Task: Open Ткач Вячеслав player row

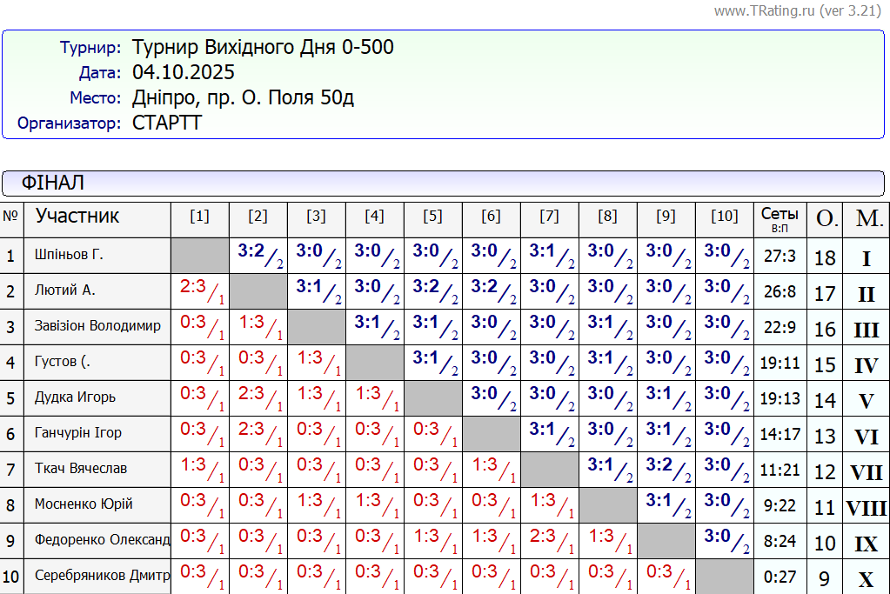Action: pos(81,469)
